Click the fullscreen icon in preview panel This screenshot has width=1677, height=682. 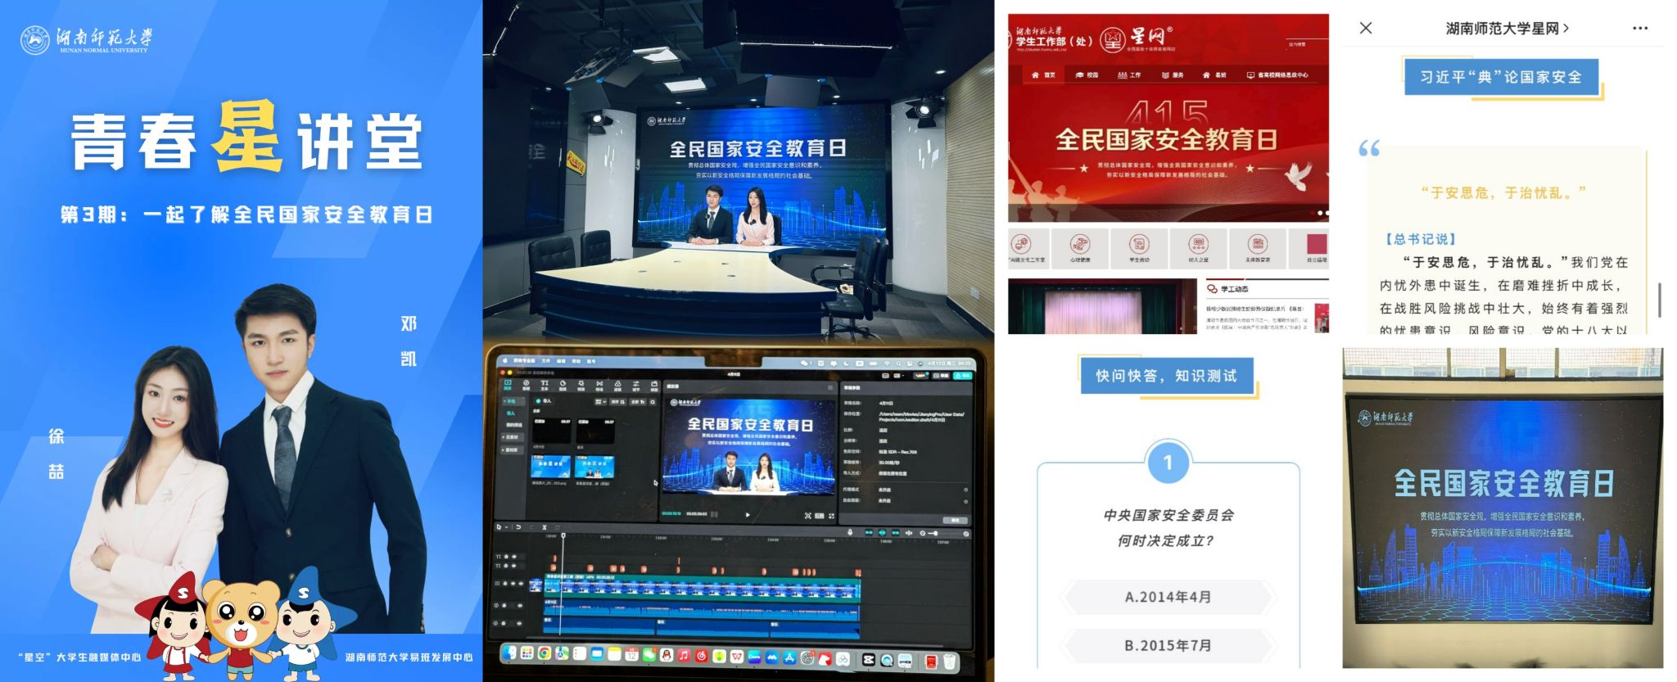(831, 516)
